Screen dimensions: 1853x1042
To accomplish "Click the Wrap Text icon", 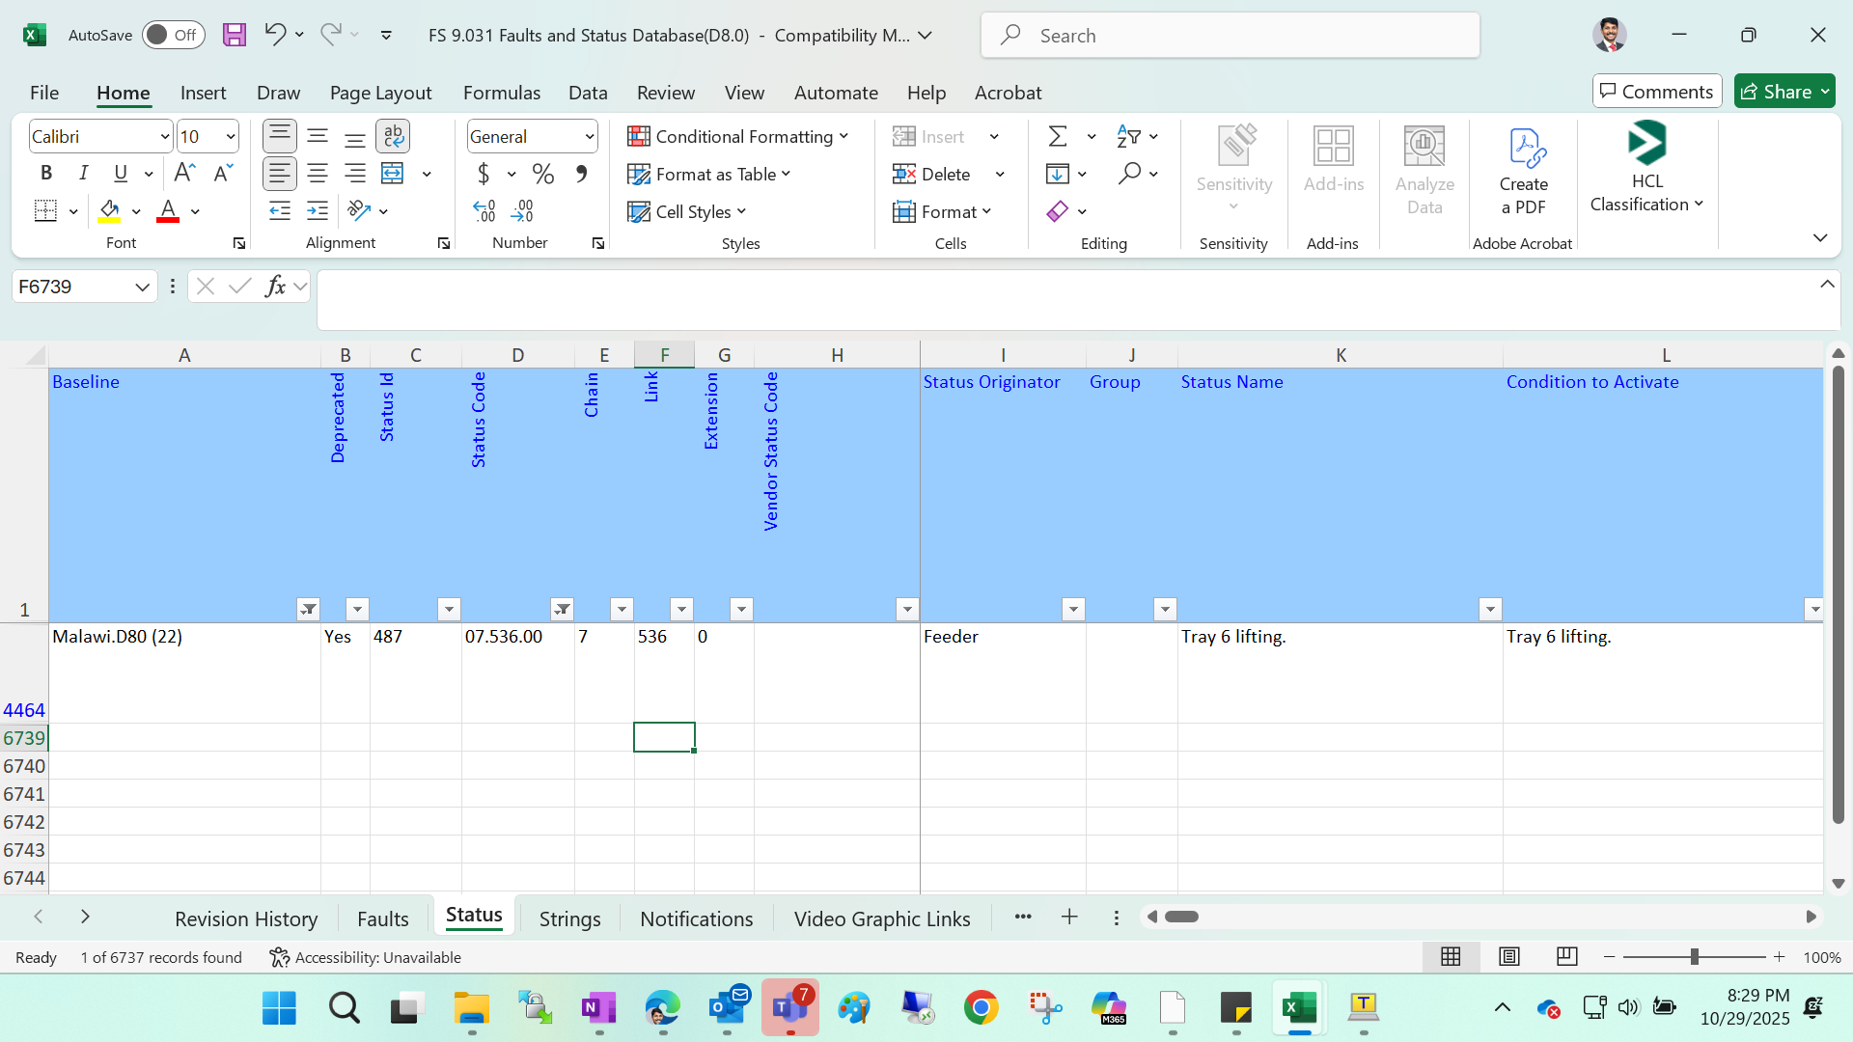I will click(x=393, y=136).
